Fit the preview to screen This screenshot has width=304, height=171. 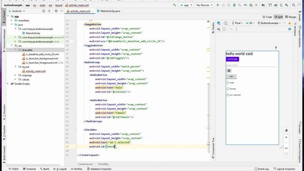286,154
